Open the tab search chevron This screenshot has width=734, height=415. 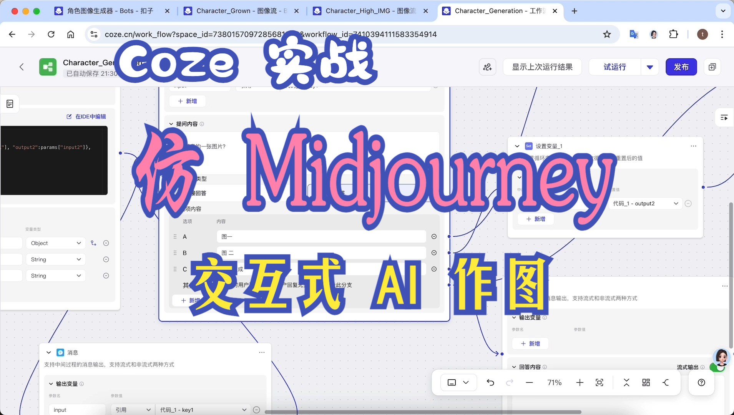coord(723,11)
